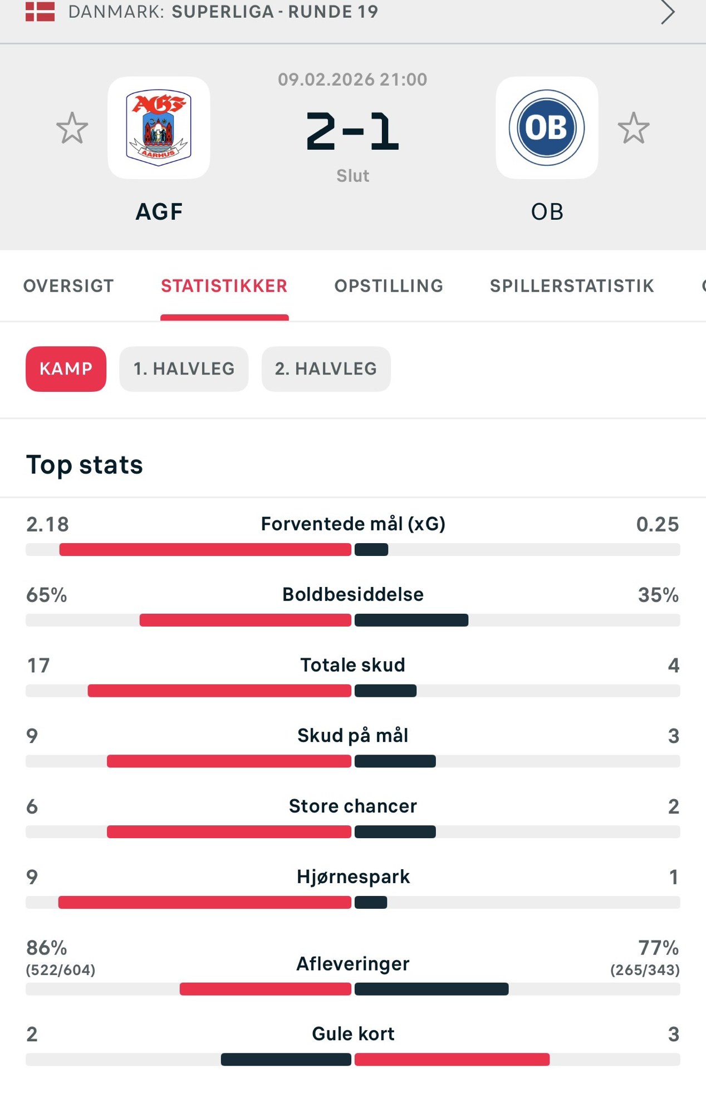
Task: Open the Superliga - Runde 19 link
Action: tap(274, 12)
